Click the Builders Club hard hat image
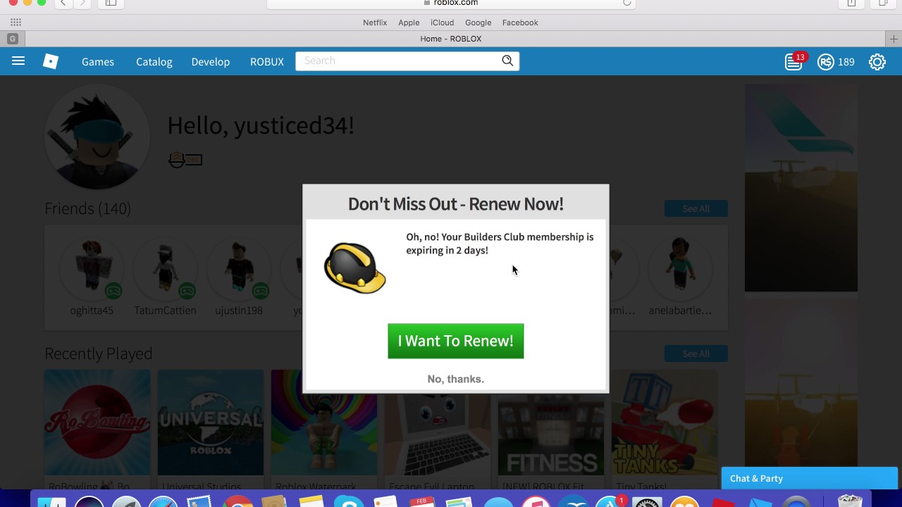 [354, 268]
